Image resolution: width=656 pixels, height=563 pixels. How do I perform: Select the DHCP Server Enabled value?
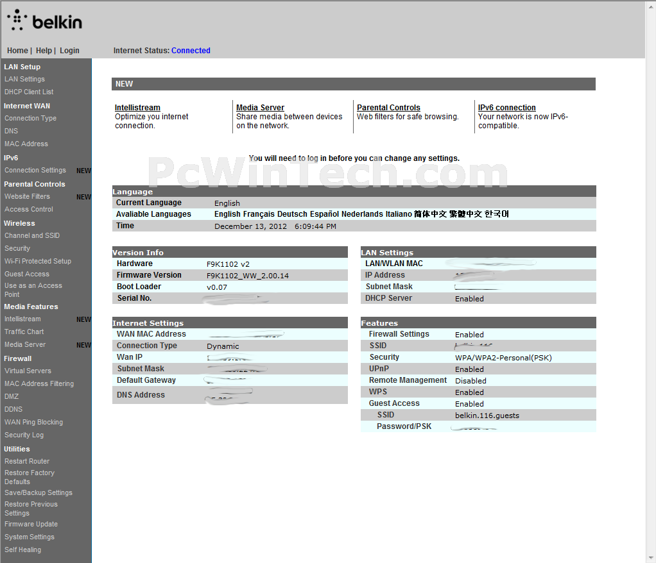click(x=469, y=299)
